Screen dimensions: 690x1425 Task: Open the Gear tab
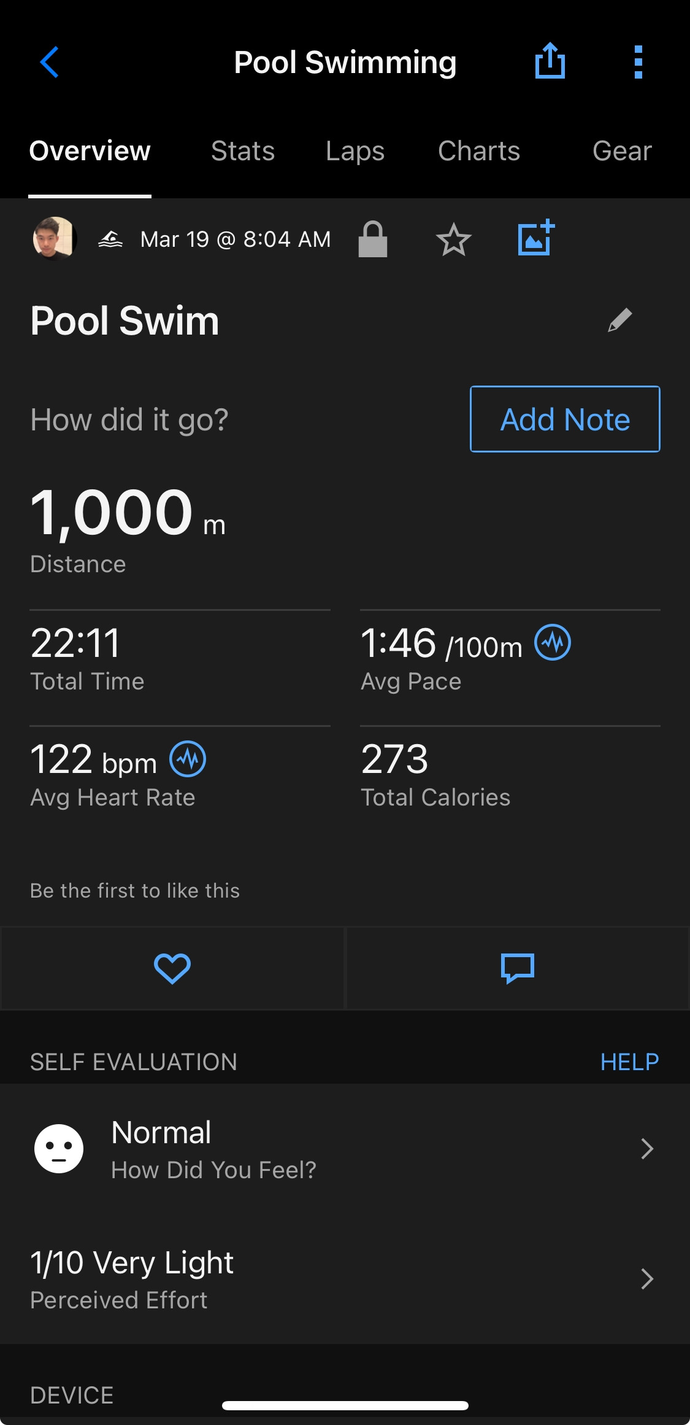(622, 151)
